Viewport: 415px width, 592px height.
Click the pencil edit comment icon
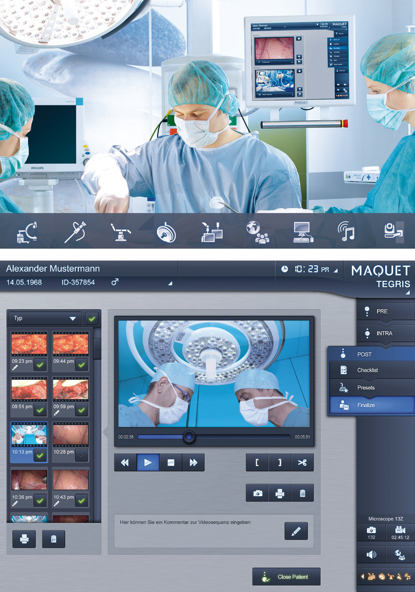296,531
